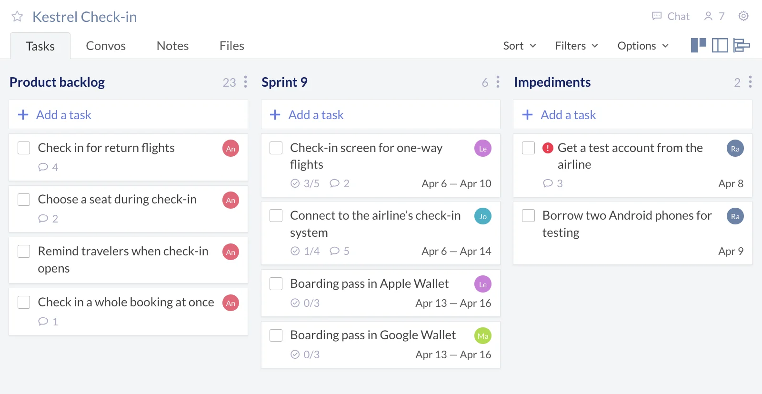The height and width of the screenshot is (394, 762).
Task: Click the Sprint 9 column heading
Action: [284, 82]
